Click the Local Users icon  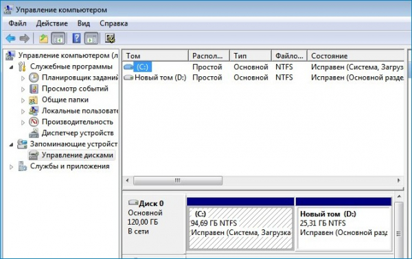tap(34, 111)
